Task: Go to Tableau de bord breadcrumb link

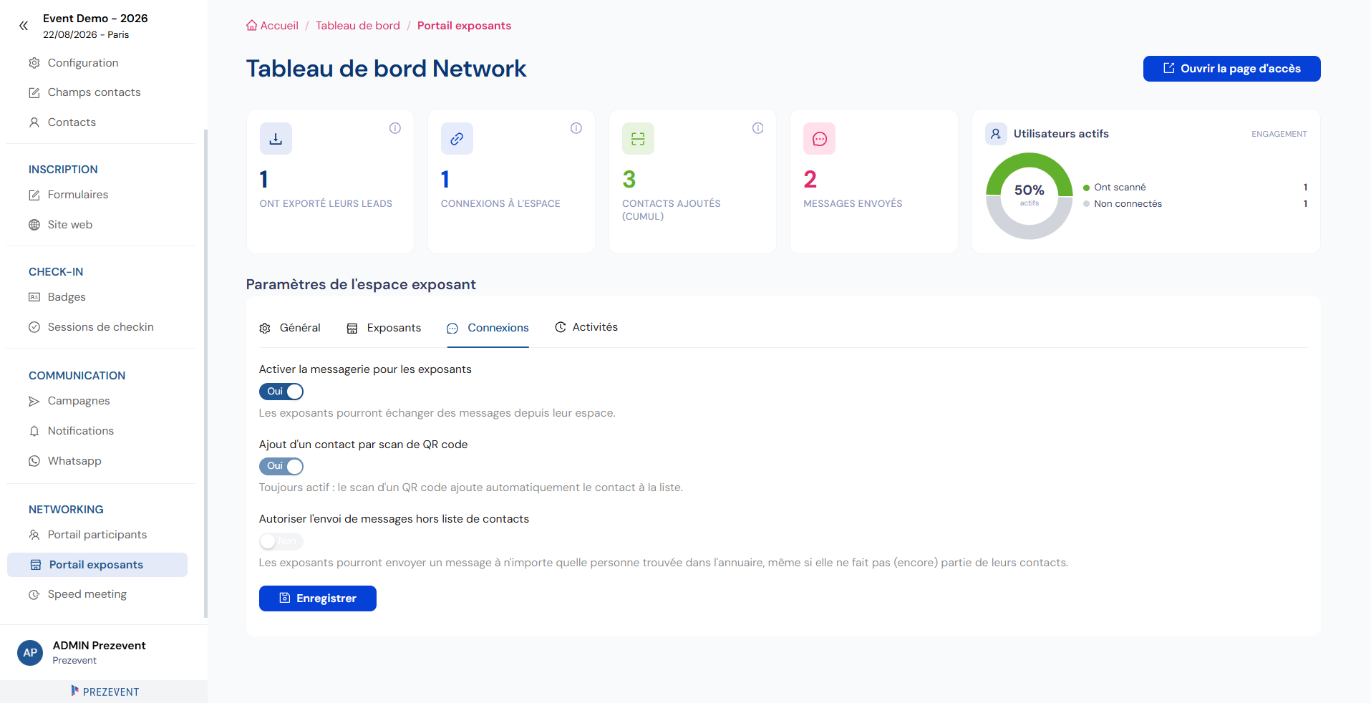Action: (358, 26)
